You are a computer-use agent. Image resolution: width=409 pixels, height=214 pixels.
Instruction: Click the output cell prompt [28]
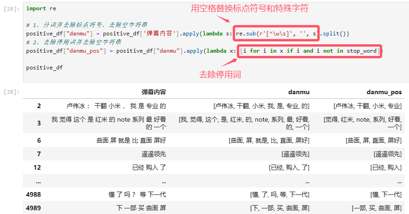11,92
